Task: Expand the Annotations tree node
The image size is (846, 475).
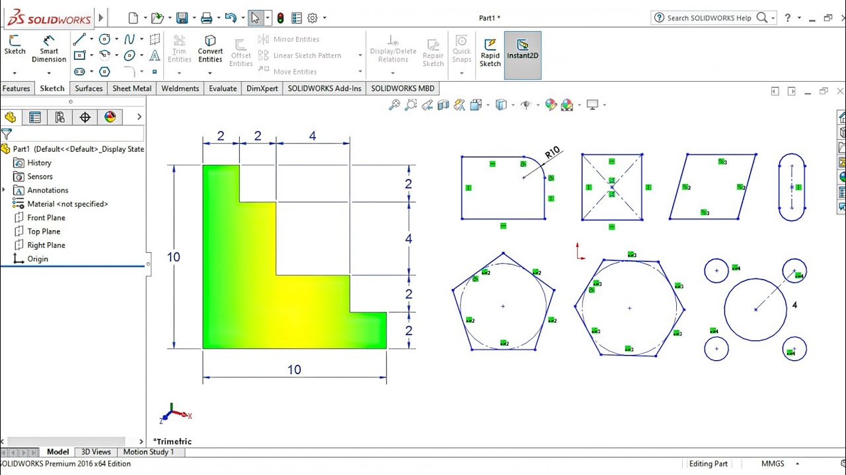Action: [x=5, y=190]
